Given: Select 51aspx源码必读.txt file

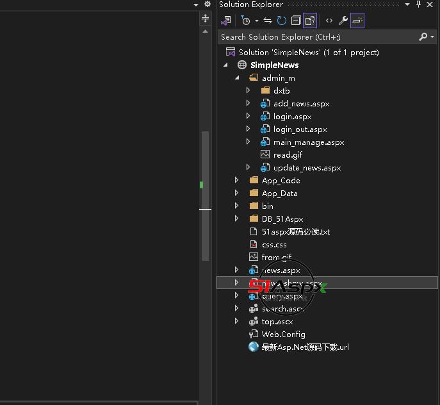Looking at the screenshot, I should point(295,232).
